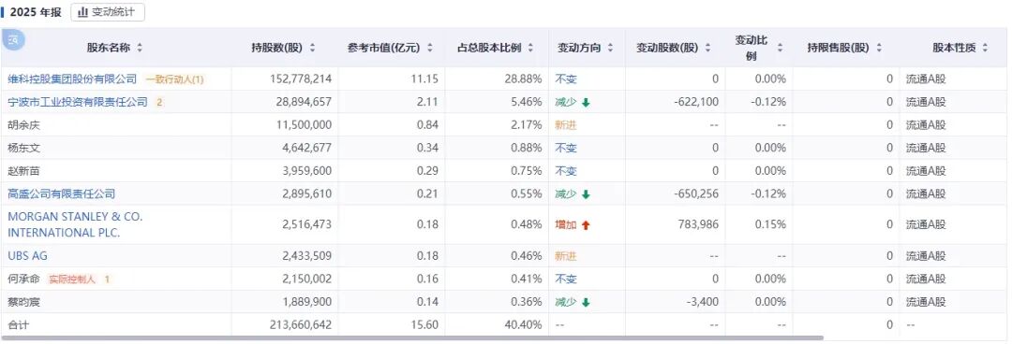Open 宁波市工业投资有限责任公司 shareholder link
This screenshot has height=344, width=1012.
pos(78,102)
